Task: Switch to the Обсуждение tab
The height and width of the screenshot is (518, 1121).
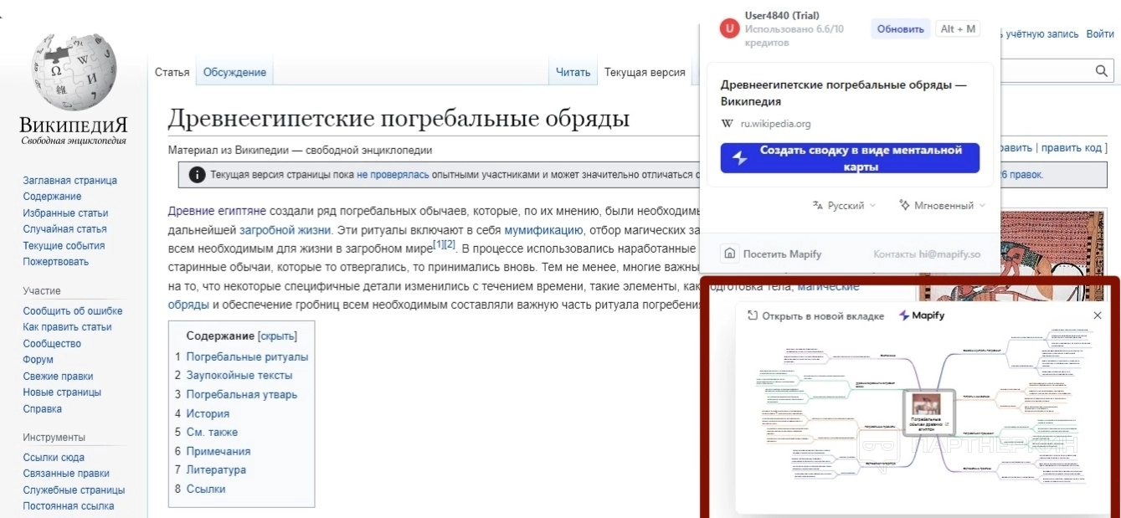Action: 234,72
